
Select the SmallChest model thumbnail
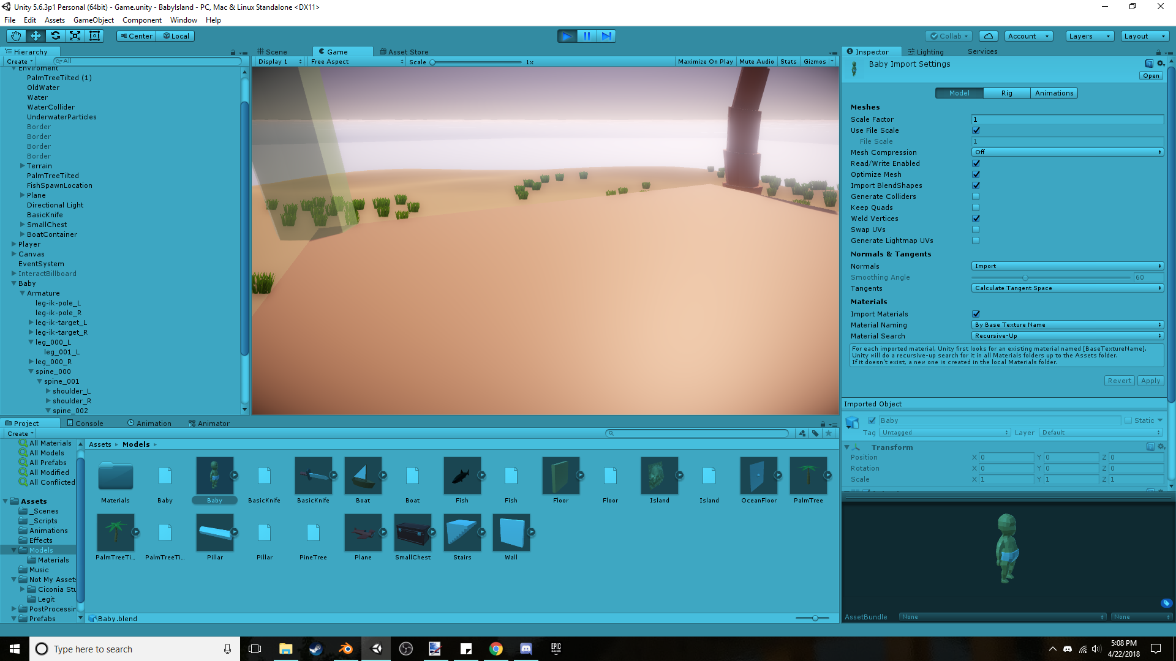(413, 532)
